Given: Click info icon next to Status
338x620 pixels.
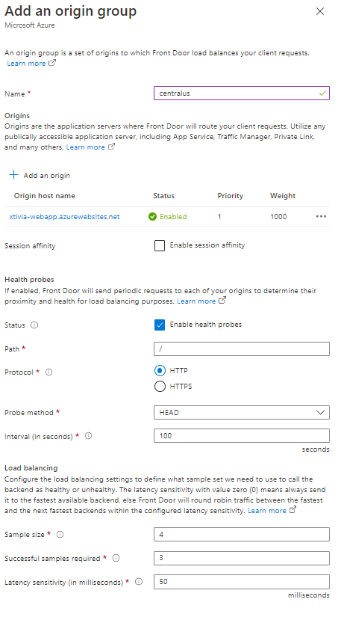Looking at the screenshot, I should click(x=34, y=325).
